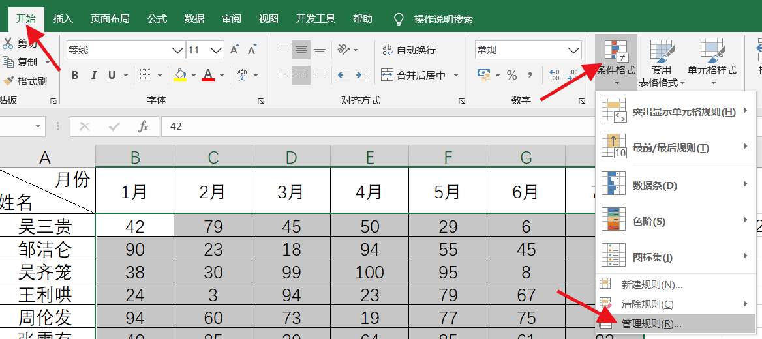Open the 帮助 tab
762x339 pixels.
pyautogui.click(x=363, y=18)
